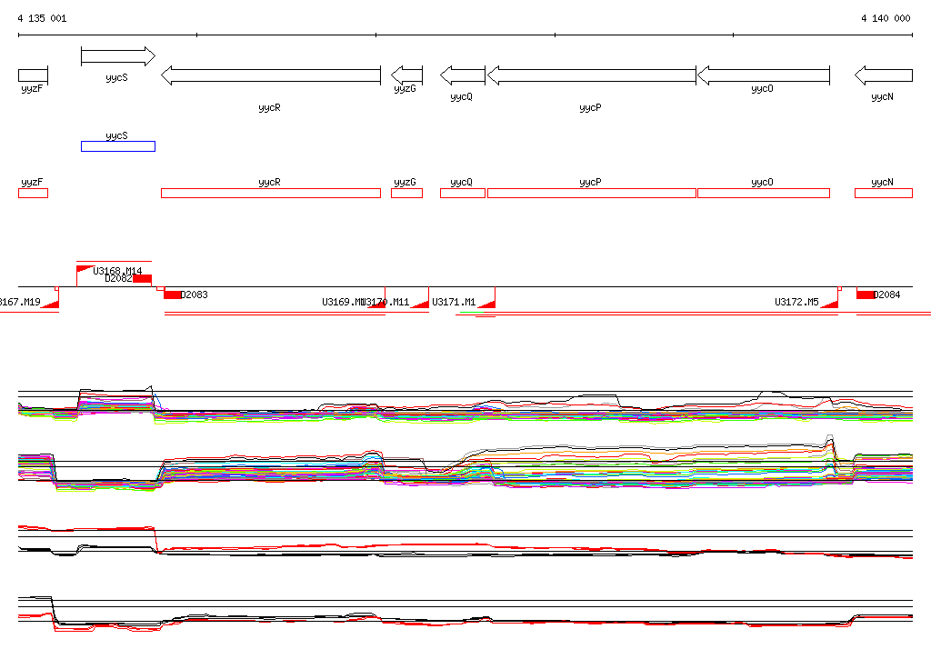
Task: Click the 4 140 000 coordinate label
Action: point(886,18)
